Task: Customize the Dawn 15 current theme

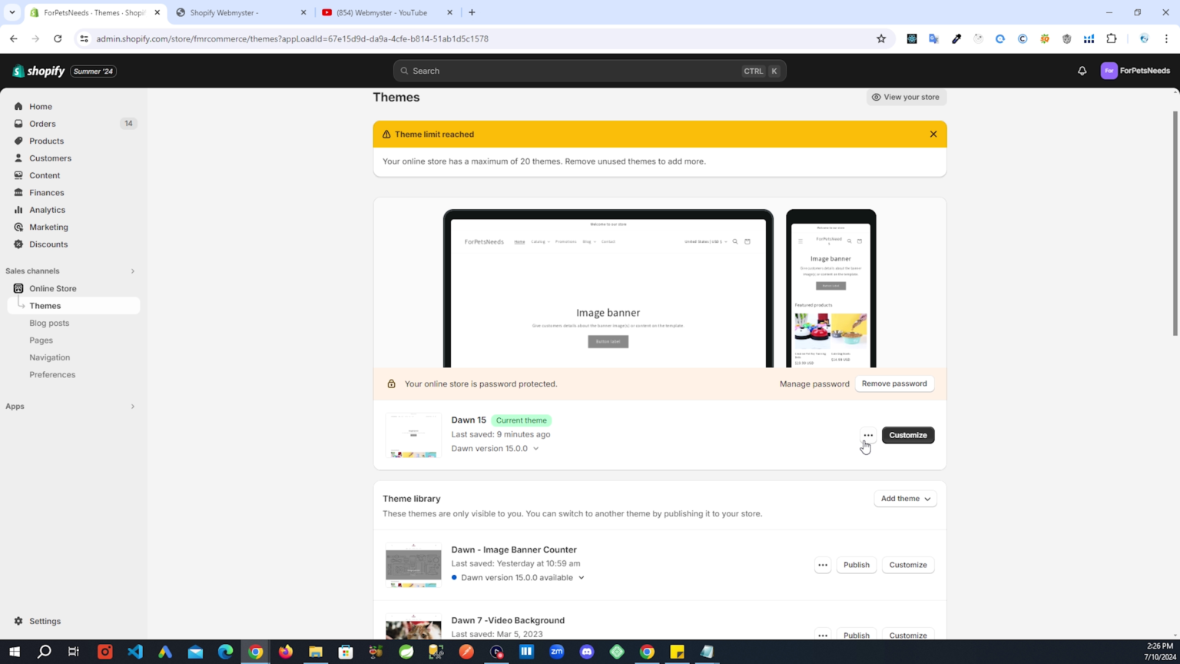Action: click(908, 436)
